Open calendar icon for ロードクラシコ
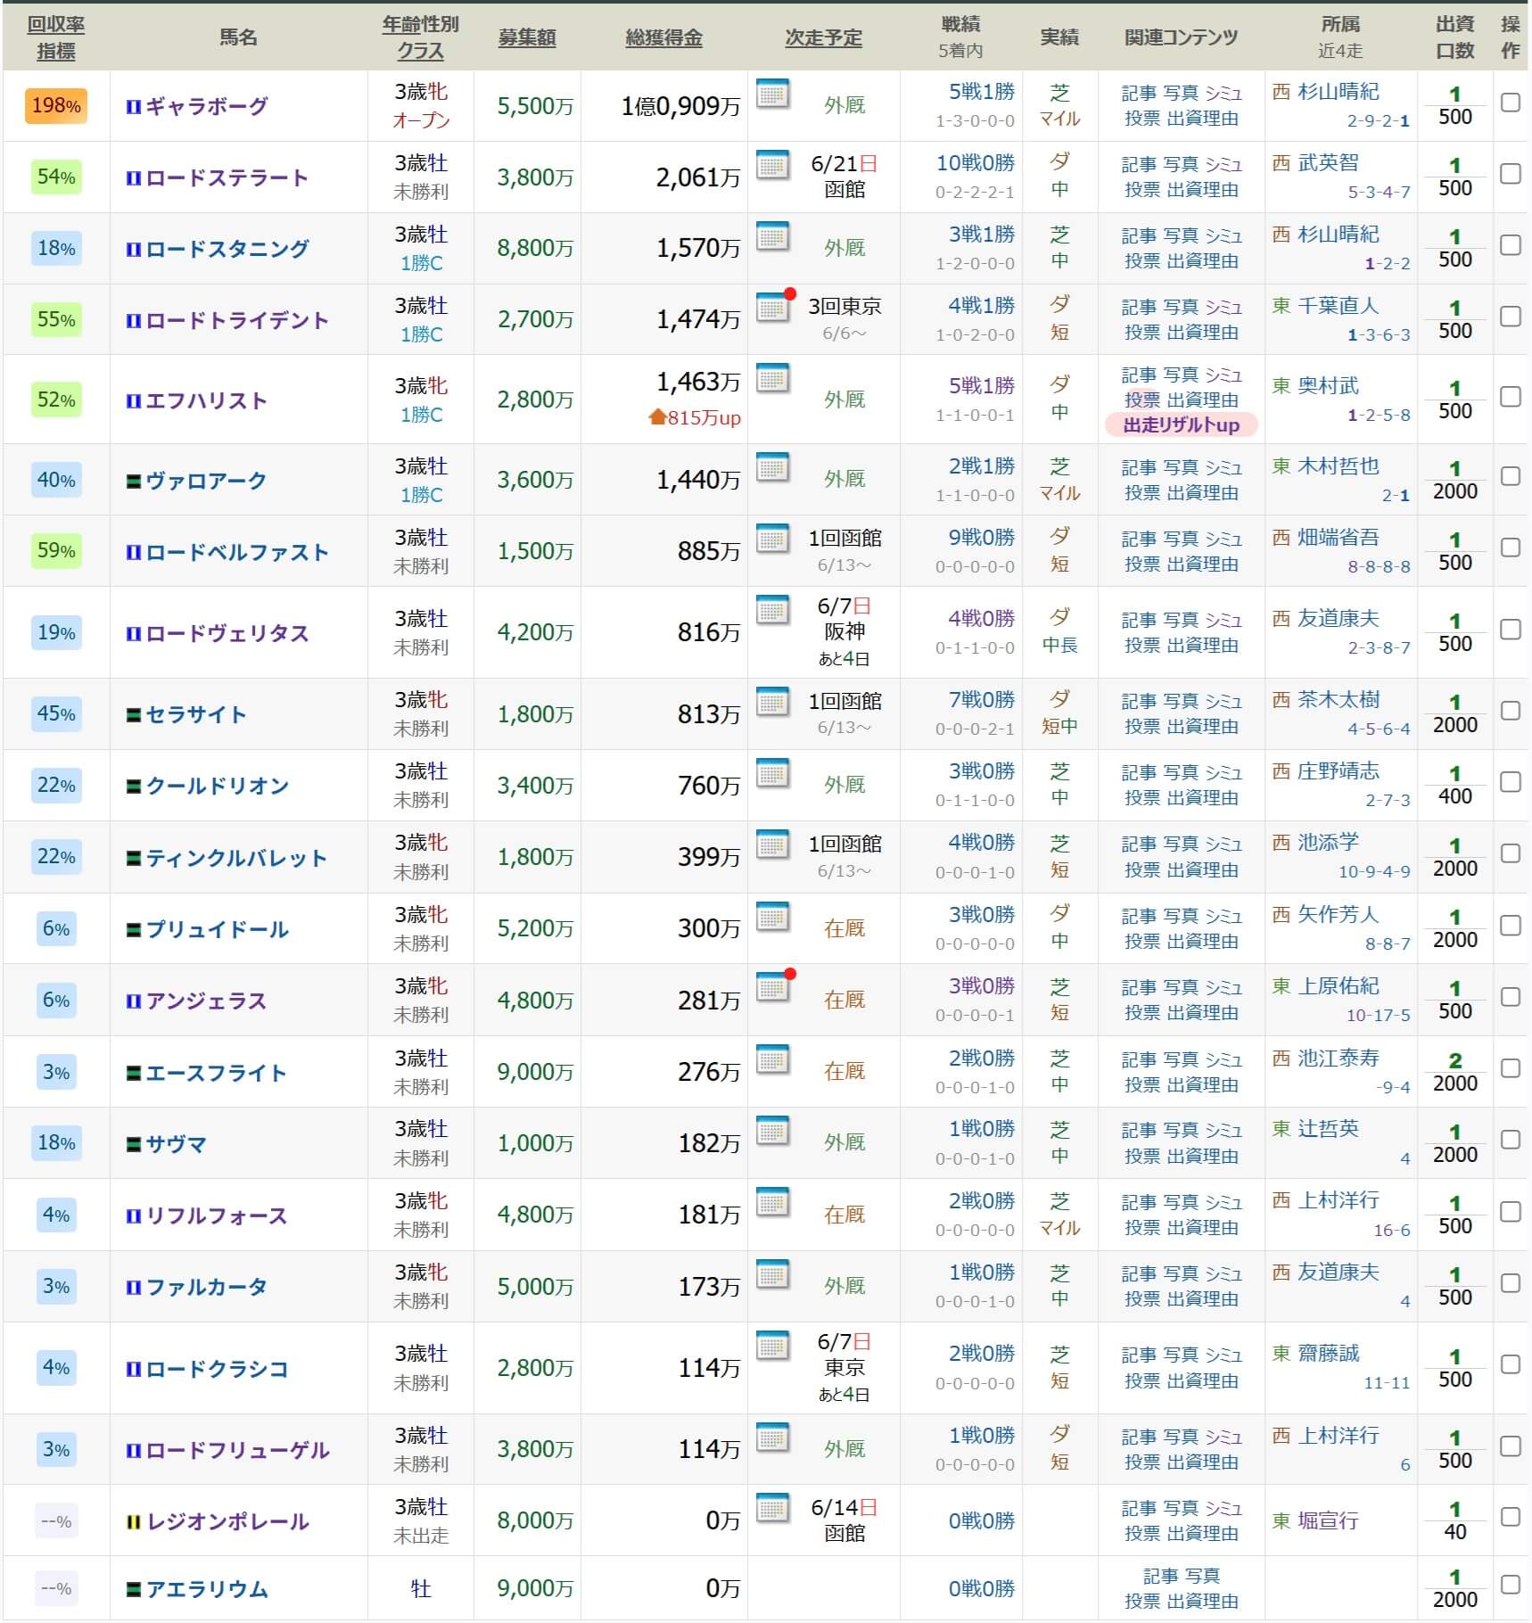This screenshot has height=1623, width=1532. point(772,1346)
